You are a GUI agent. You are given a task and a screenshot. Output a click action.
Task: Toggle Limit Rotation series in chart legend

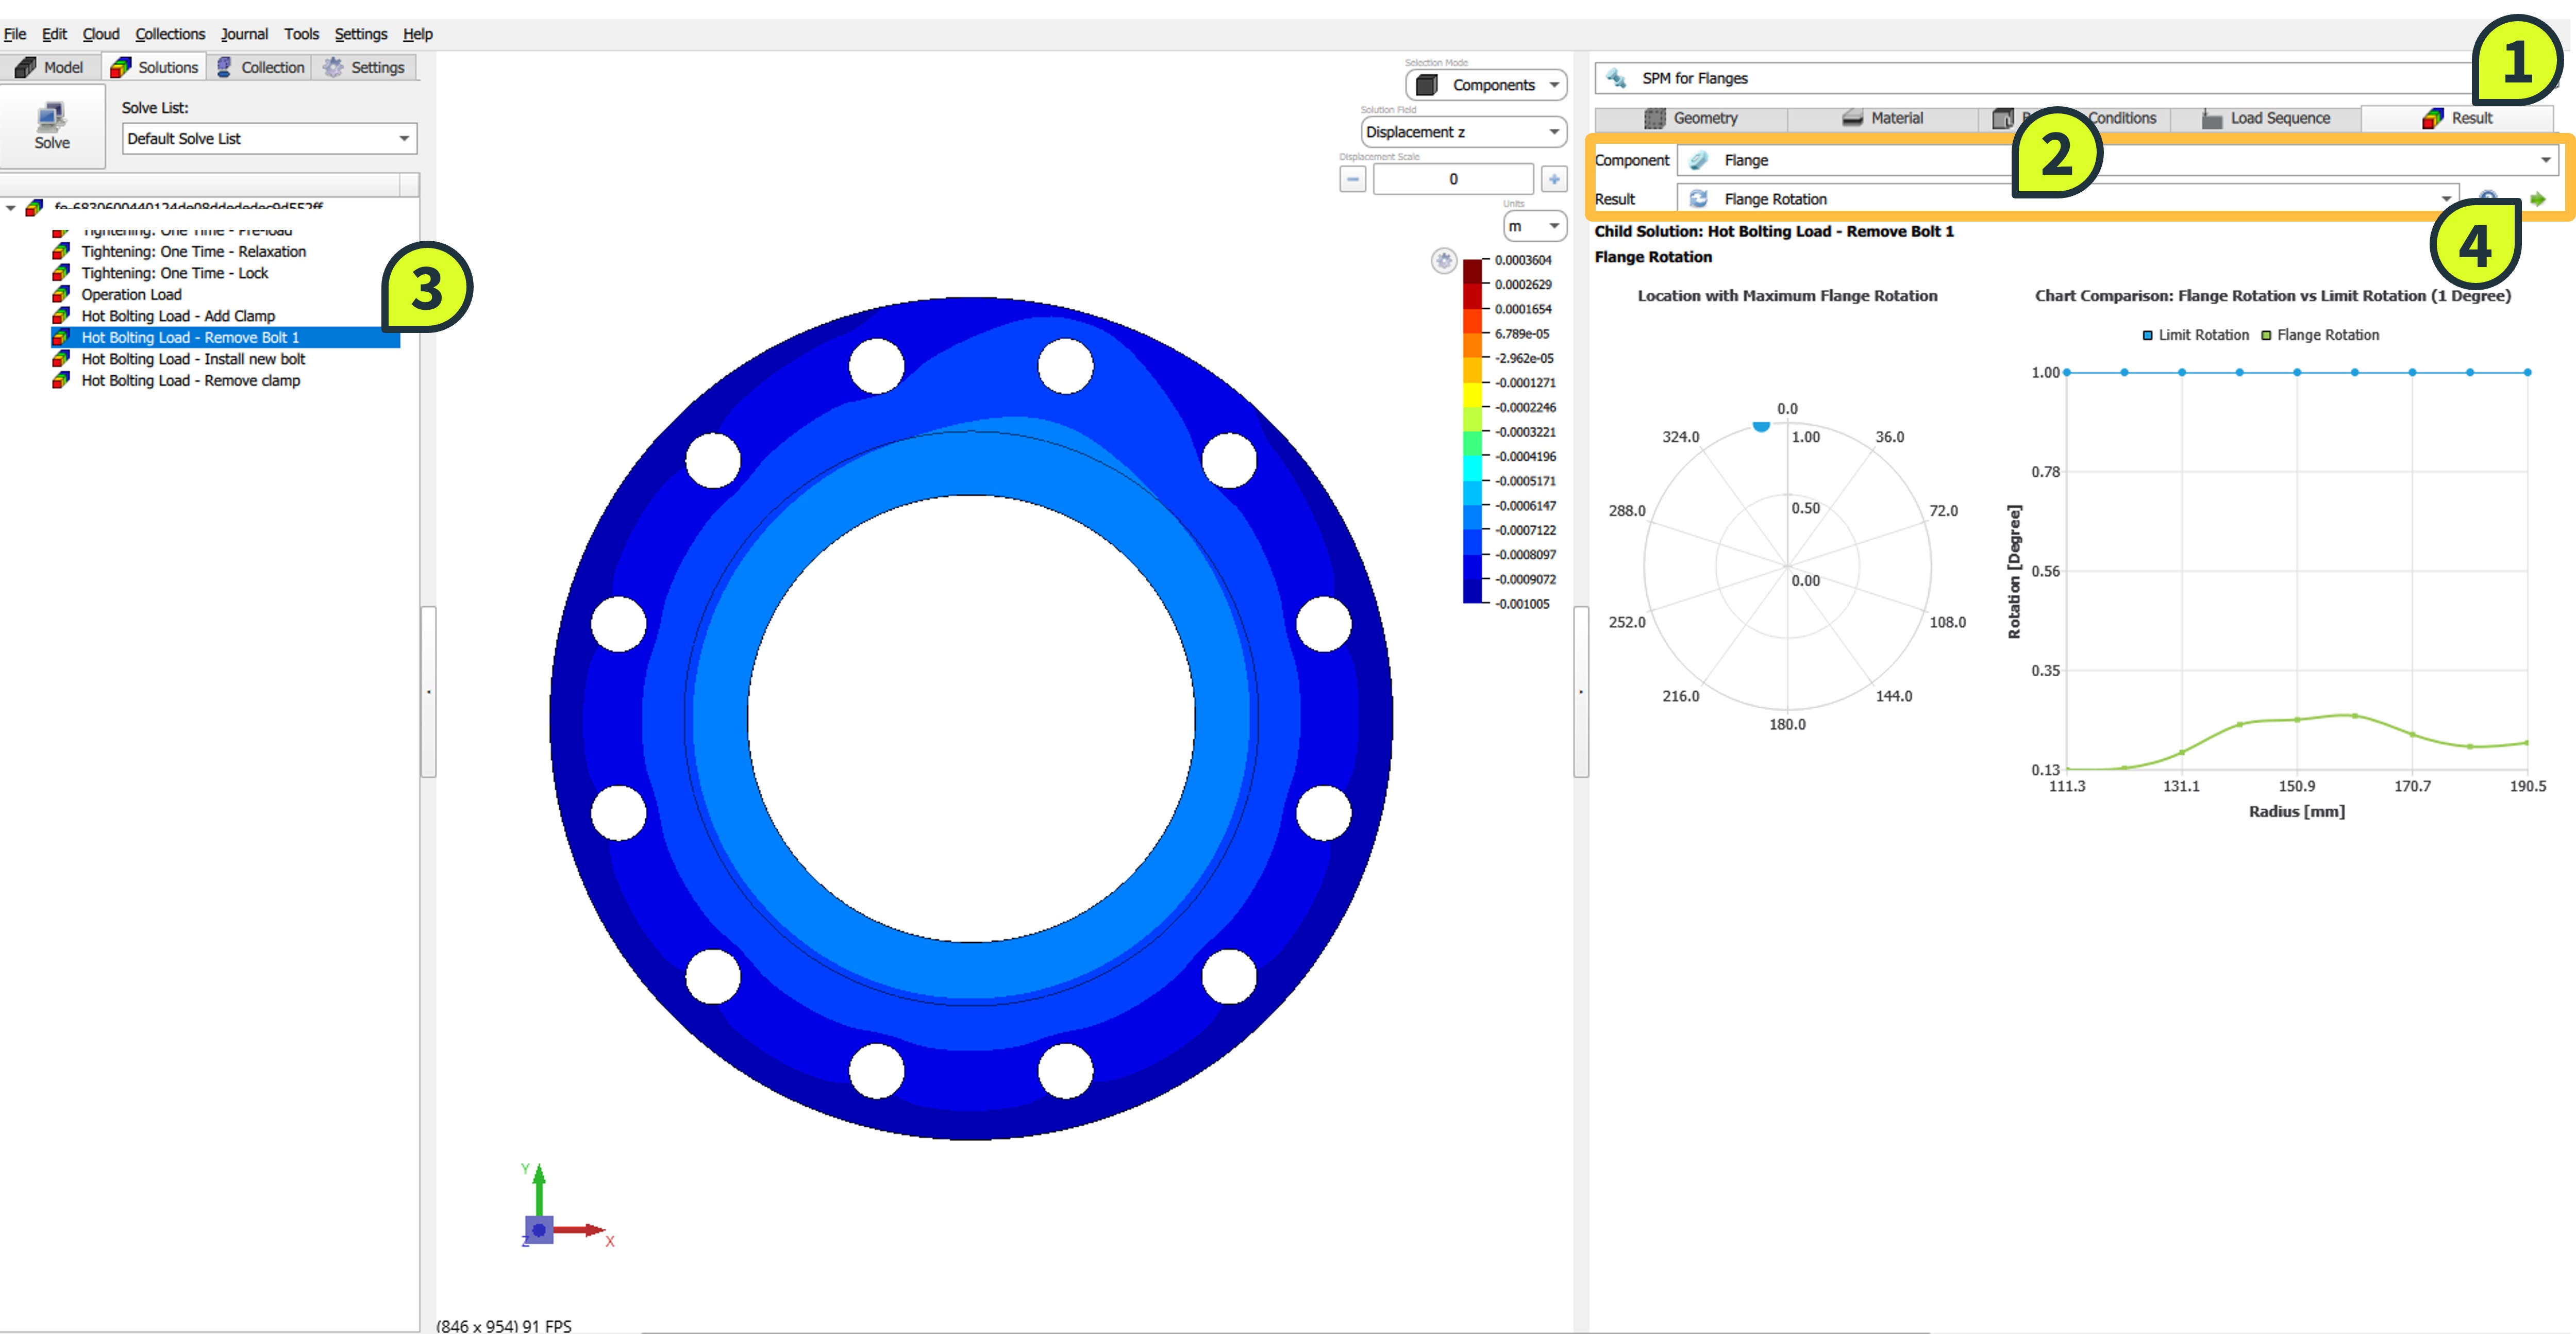pyautogui.click(x=2195, y=335)
